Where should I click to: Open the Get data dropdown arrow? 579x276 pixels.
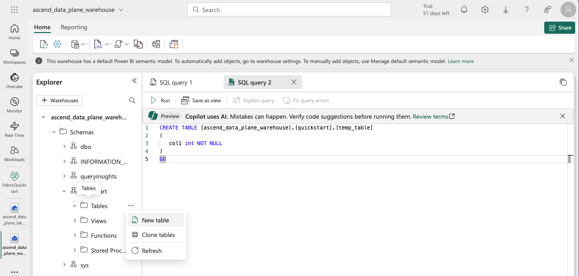click(83, 44)
